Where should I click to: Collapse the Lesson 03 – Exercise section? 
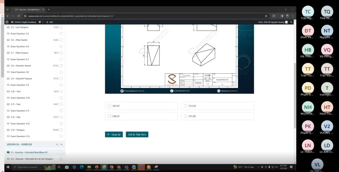point(61,144)
